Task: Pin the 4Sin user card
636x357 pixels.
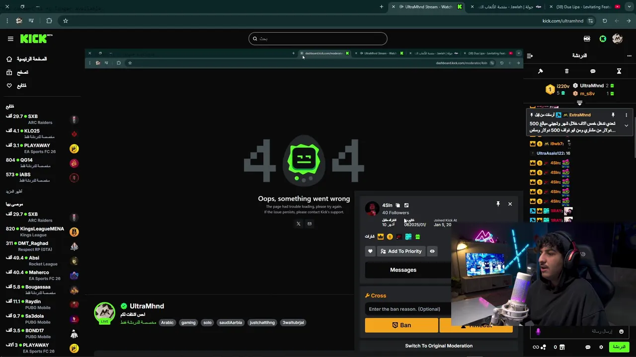Action: pyautogui.click(x=498, y=204)
